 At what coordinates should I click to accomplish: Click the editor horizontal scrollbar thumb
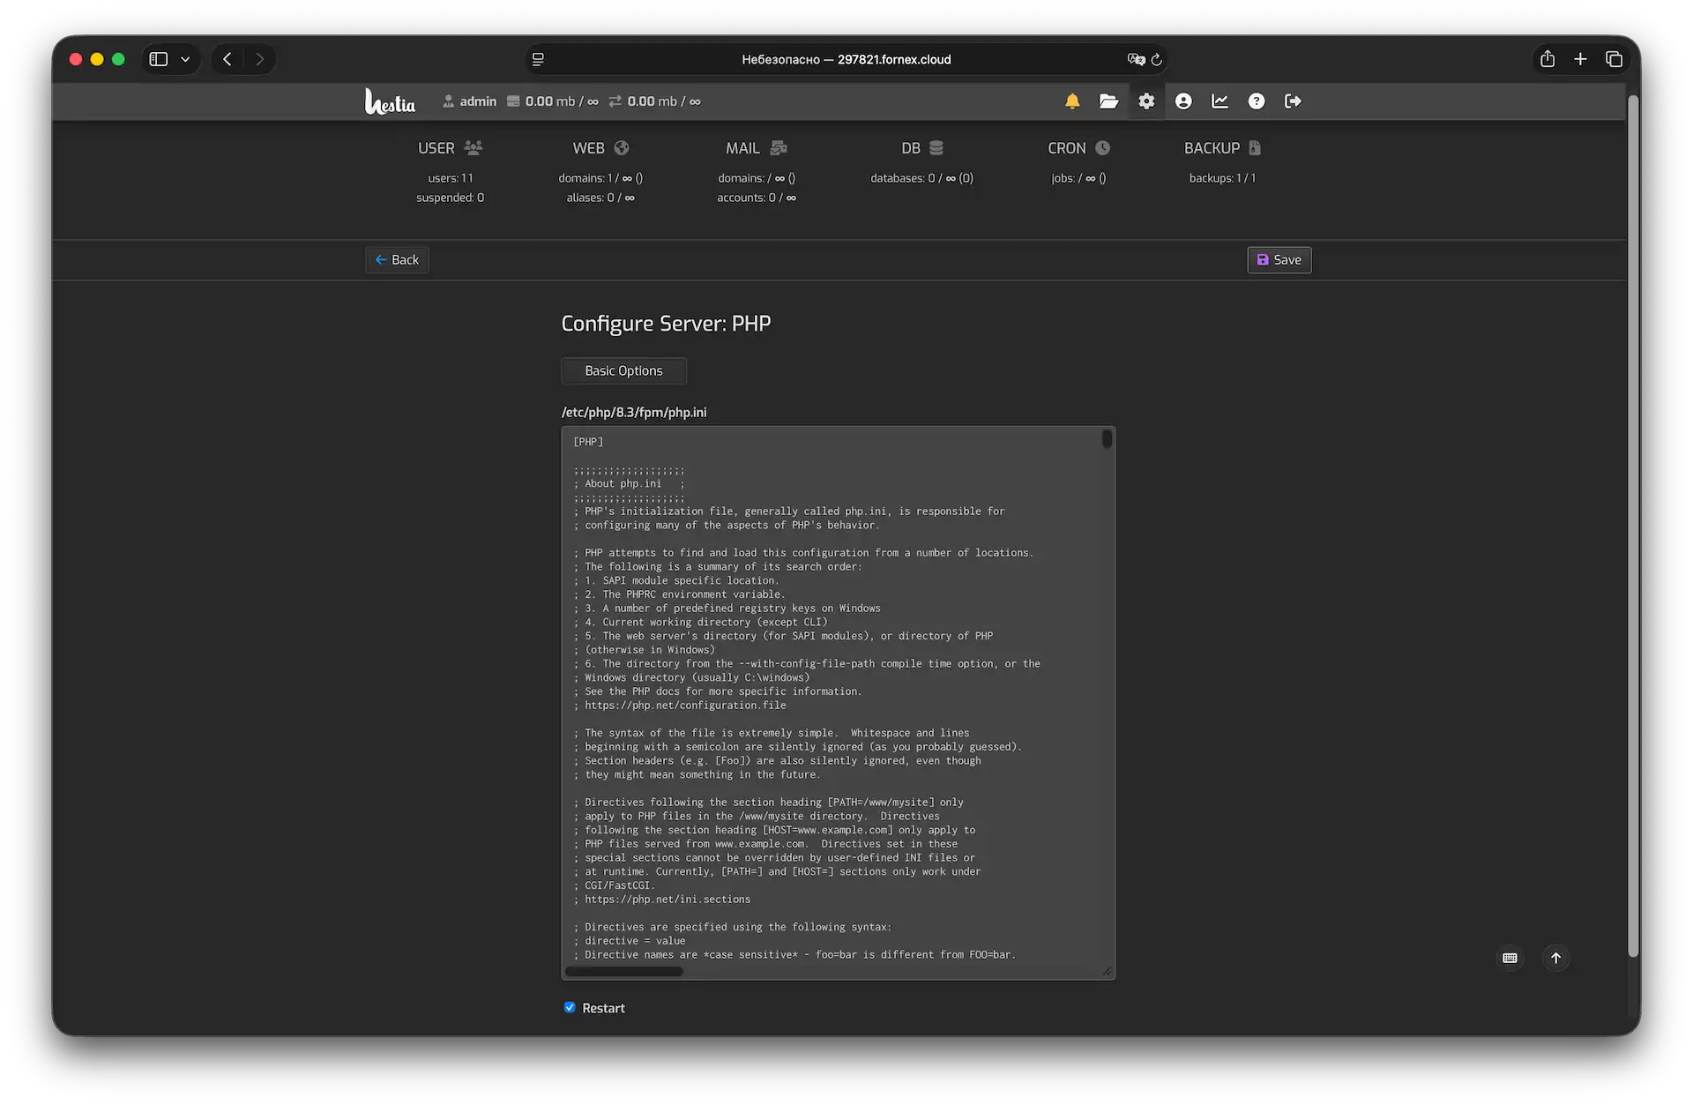[x=624, y=971]
